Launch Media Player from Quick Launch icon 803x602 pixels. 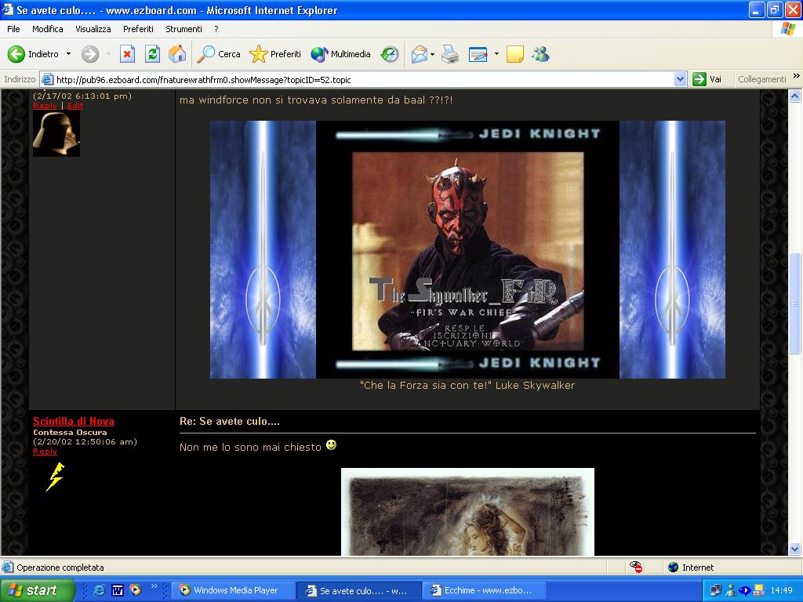point(135,590)
